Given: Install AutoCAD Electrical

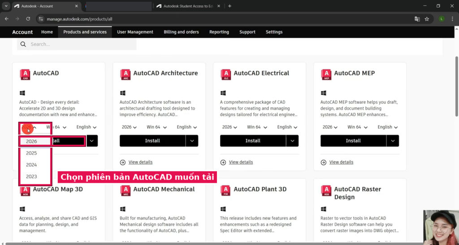Looking at the screenshot, I should tap(253, 141).
